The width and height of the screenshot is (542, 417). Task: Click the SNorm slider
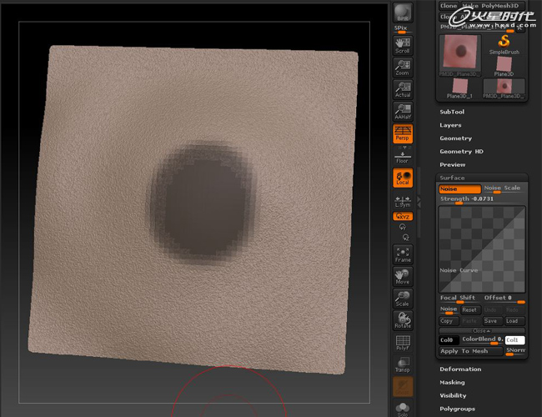(x=515, y=351)
